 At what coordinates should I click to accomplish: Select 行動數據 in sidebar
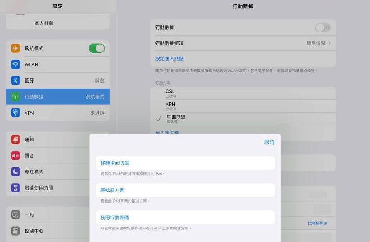pos(58,96)
